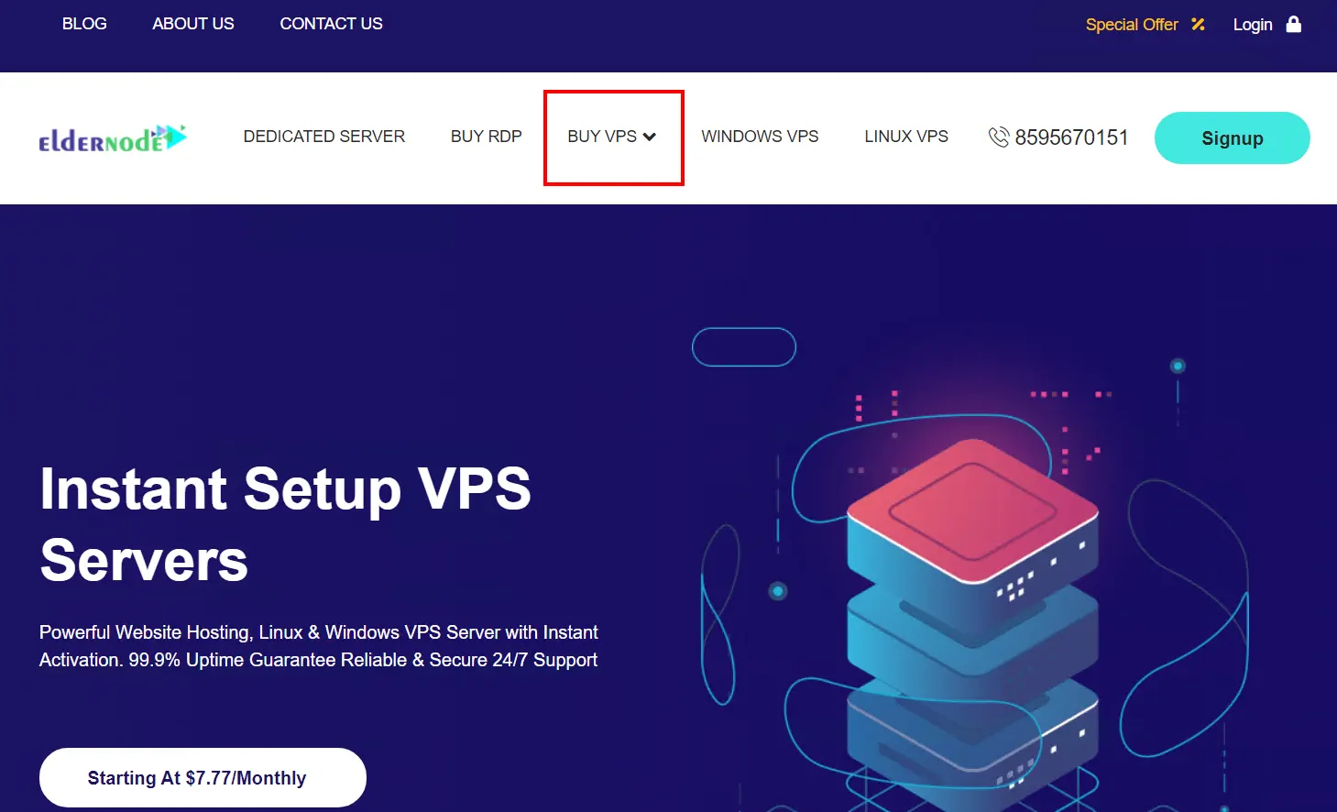This screenshot has height=812, width=1337.
Task: Call the phone number 8595670151
Action: click(1071, 137)
